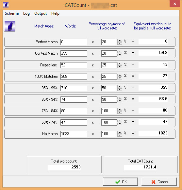Increase 75% - 84% percentage with up arrow
The image size is (182, 190).
(120, 110)
